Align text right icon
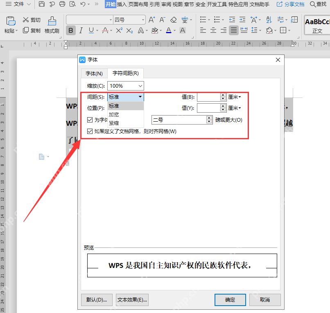This screenshot has height=313, width=330. 224,31
